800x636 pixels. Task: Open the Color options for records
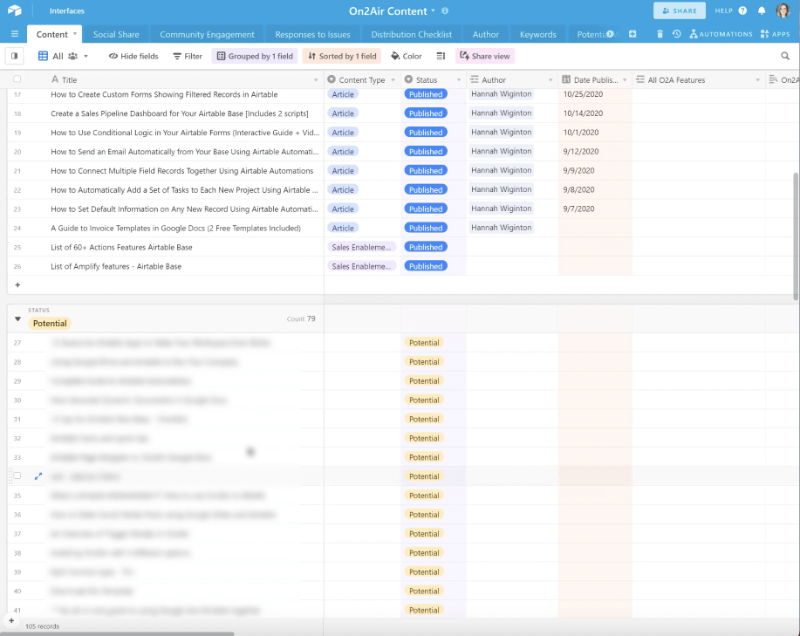[x=405, y=55]
